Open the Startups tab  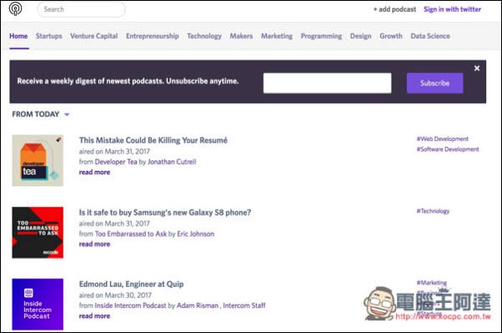point(49,36)
